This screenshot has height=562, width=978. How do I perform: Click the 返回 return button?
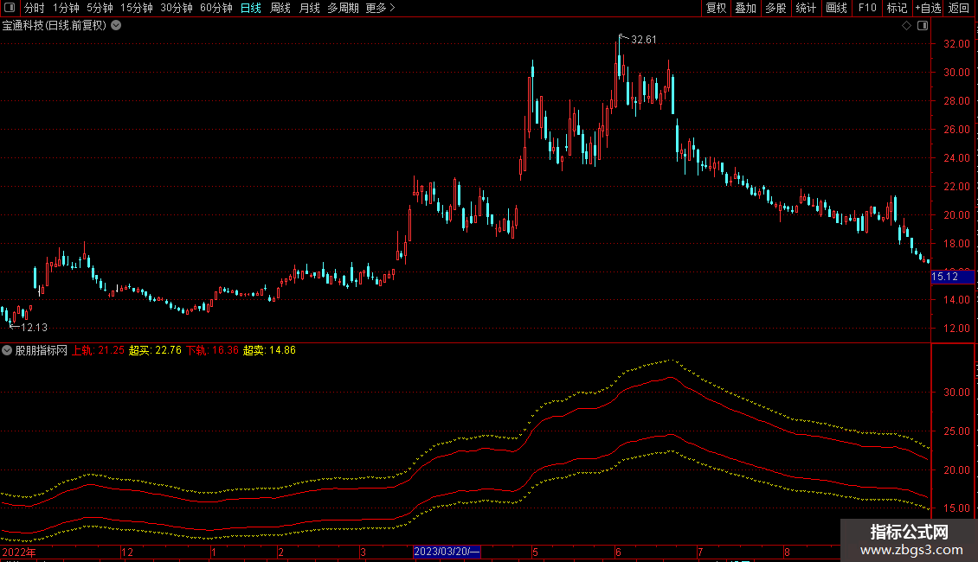coord(959,8)
